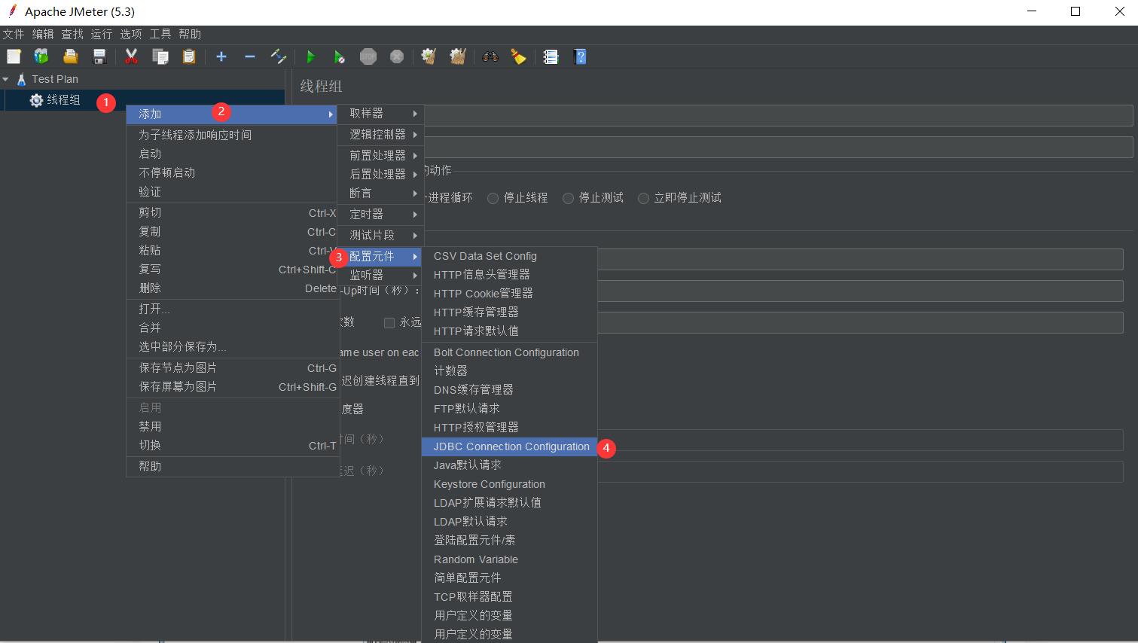Open the 查找 menu

[x=72, y=34]
